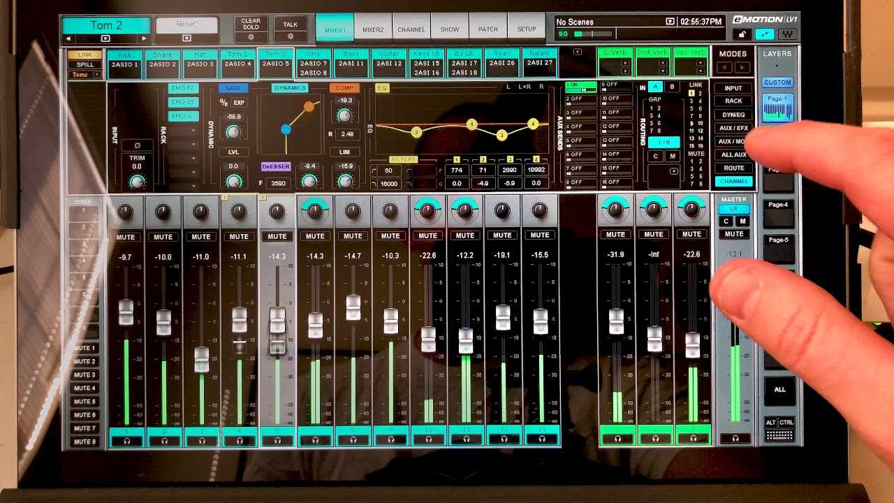Image resolution: width=894 pixels, height=503 pixels.
Task: Open the on-screen keyboard icon
Action: 779,435
